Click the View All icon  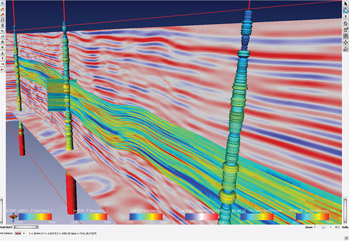click(345, 36)
